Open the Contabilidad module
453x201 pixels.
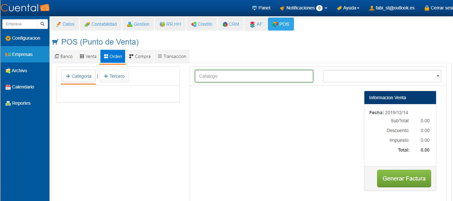(100, 24)
